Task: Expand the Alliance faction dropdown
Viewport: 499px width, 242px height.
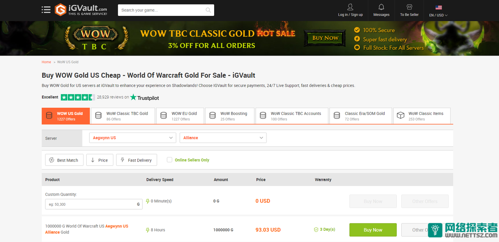Action: coord(223,138)
